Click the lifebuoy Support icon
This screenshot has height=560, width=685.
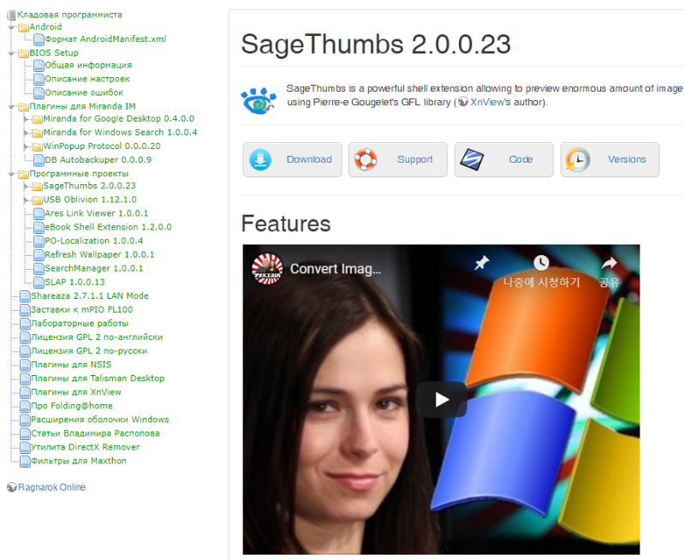(x=366, y=160)
